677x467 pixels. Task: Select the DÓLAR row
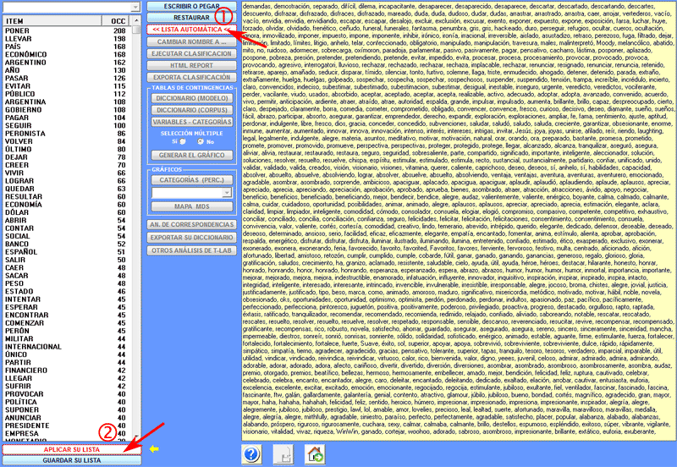click(x=67, y=212)
